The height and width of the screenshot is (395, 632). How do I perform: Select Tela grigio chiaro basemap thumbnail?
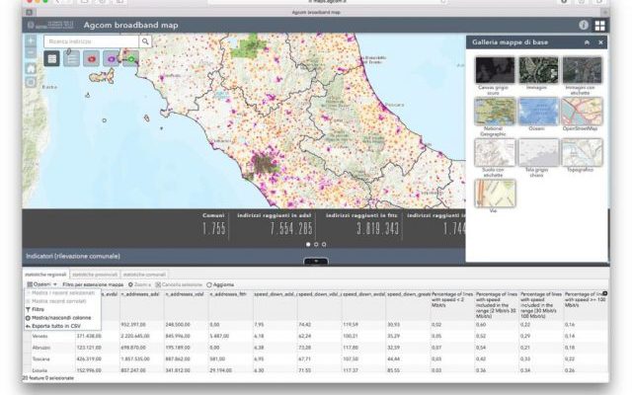537,152
